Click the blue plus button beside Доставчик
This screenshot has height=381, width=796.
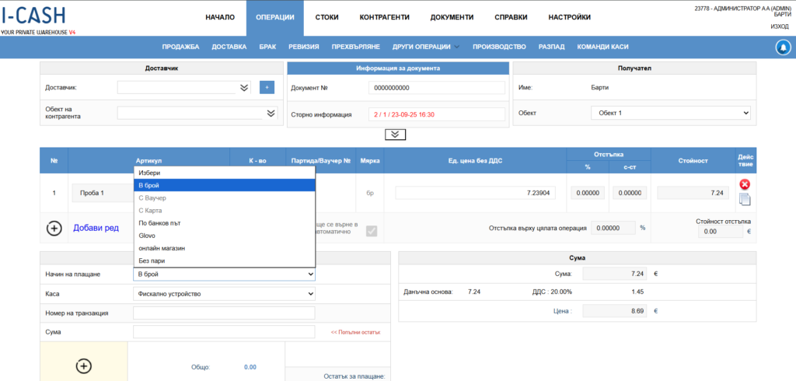point(267,88)
